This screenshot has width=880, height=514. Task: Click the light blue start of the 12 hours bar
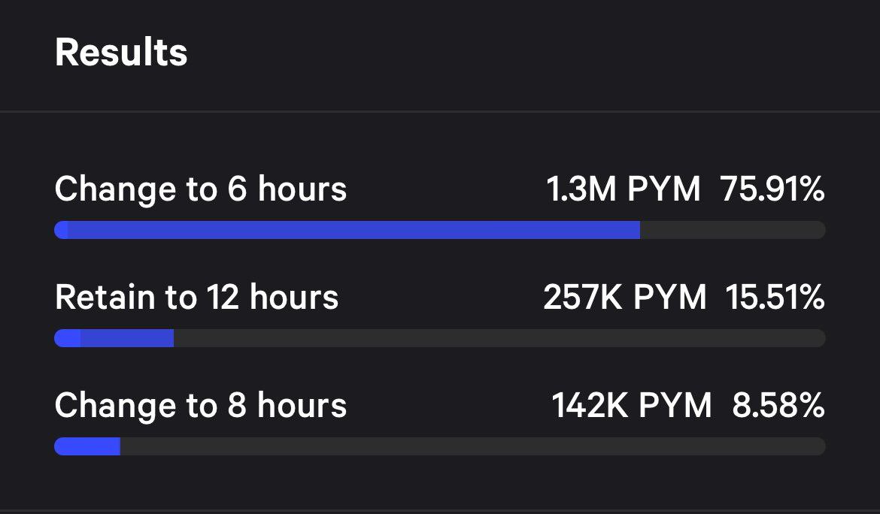pos(68,338)
